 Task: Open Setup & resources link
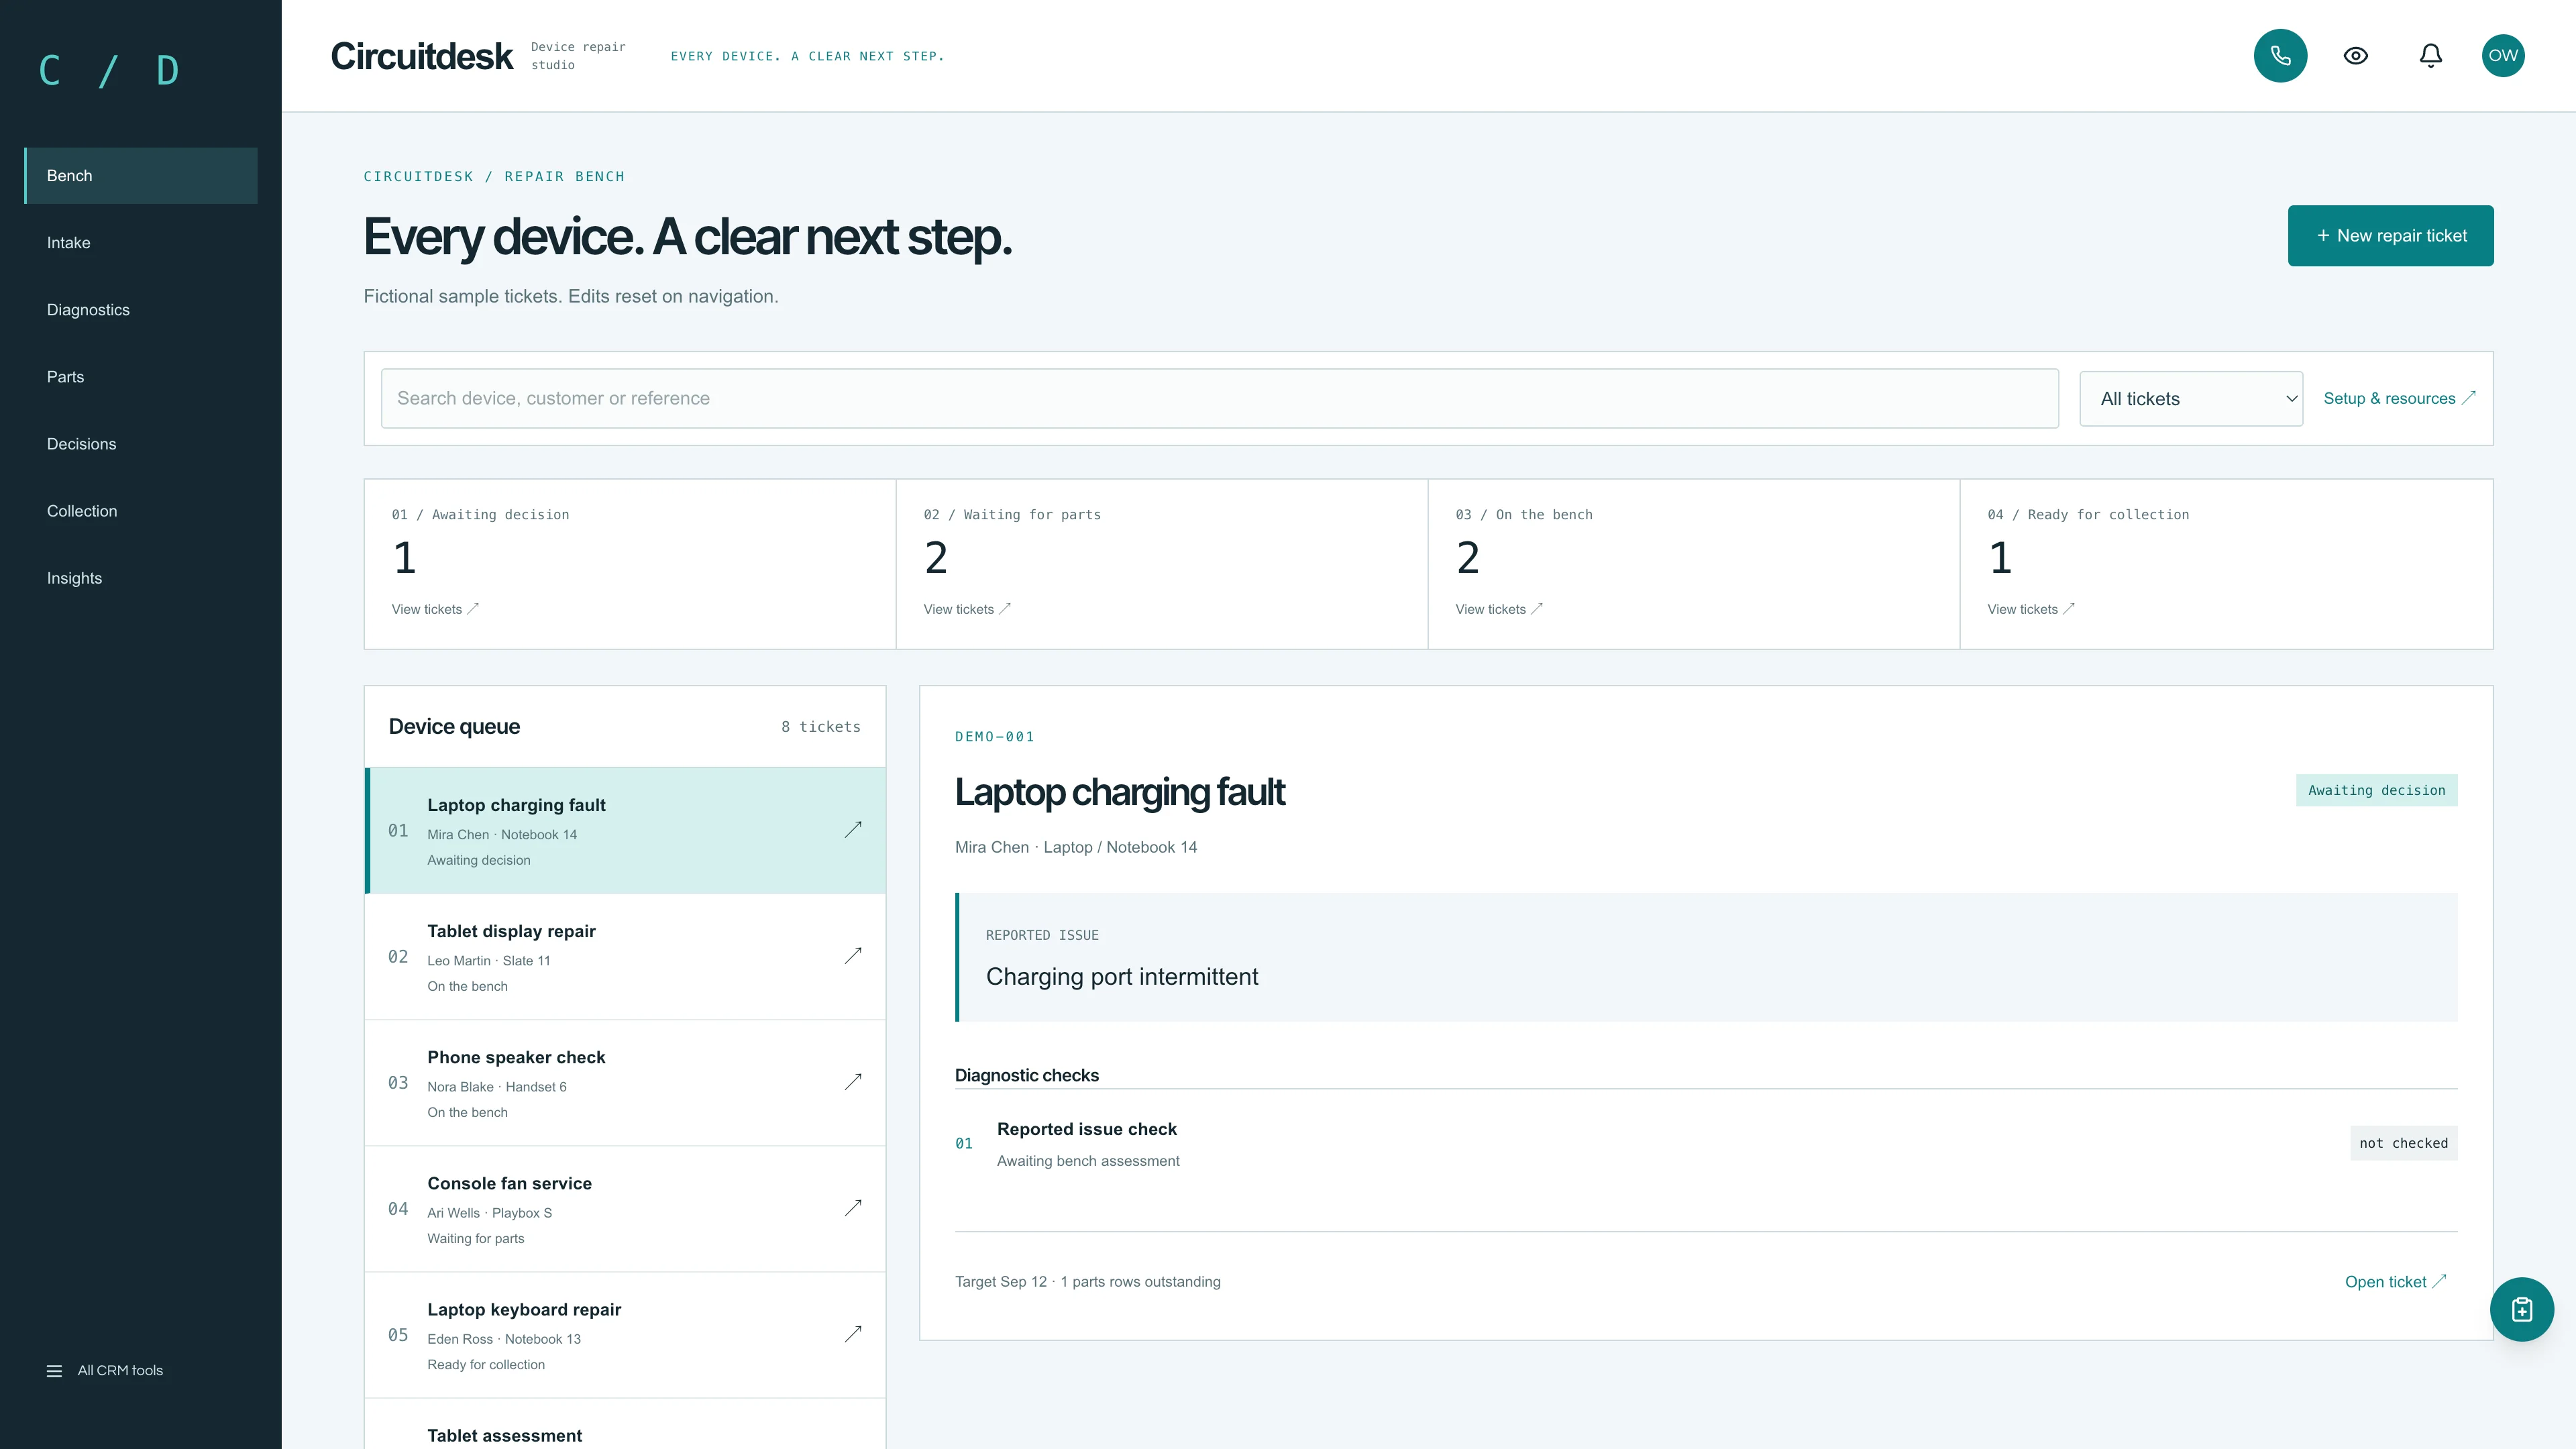2399,398
